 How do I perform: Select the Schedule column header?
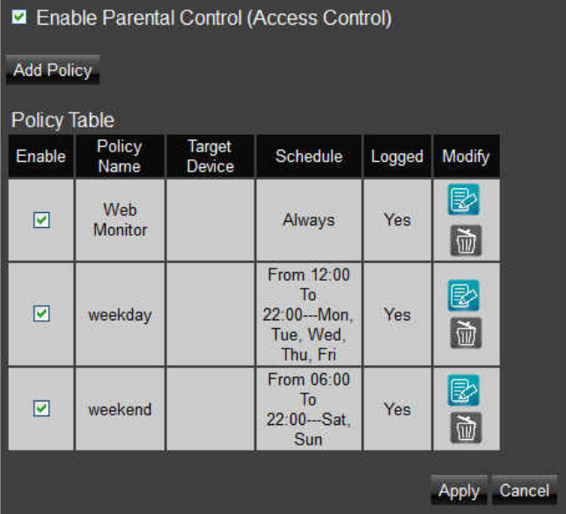pyautogui.click(x=309, y=157)
